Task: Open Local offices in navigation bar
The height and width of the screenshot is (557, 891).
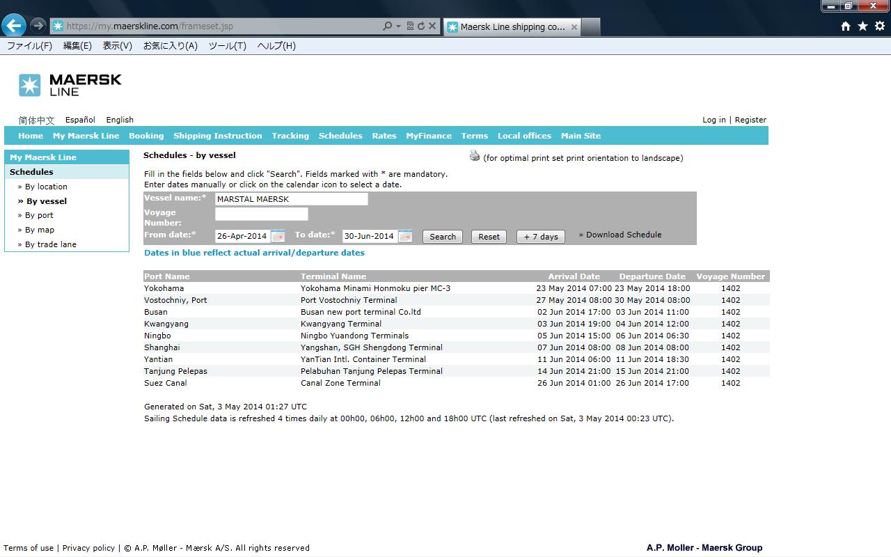Action: (524, 136)
